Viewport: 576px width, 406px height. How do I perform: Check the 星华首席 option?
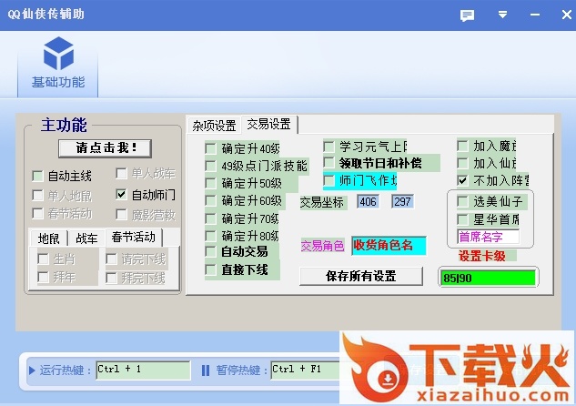click(x=462, y=219)
